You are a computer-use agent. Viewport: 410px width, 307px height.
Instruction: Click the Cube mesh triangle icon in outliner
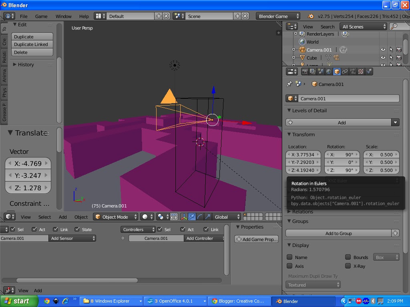click(302, 58)
